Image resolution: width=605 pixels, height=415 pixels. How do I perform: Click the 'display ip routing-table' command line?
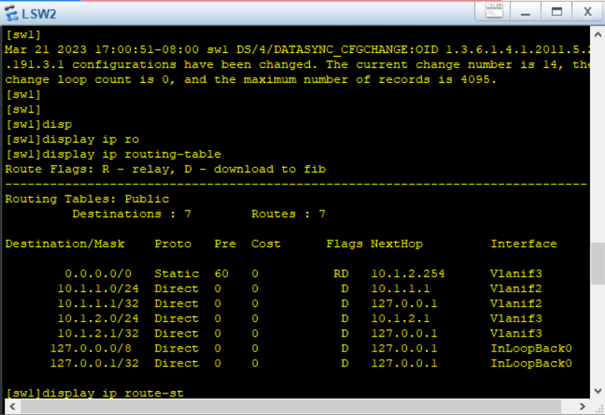(x=113, y=155)
